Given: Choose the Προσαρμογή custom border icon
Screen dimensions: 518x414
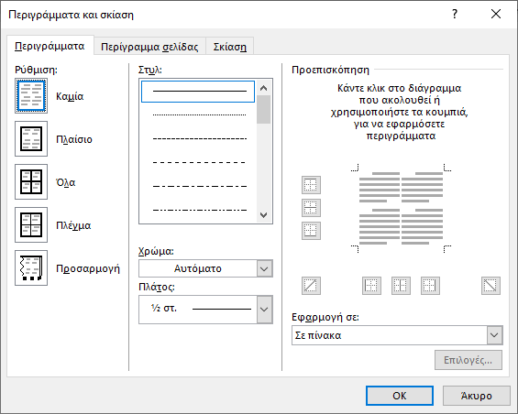Looking at the screenshot, I should point(31,267).
